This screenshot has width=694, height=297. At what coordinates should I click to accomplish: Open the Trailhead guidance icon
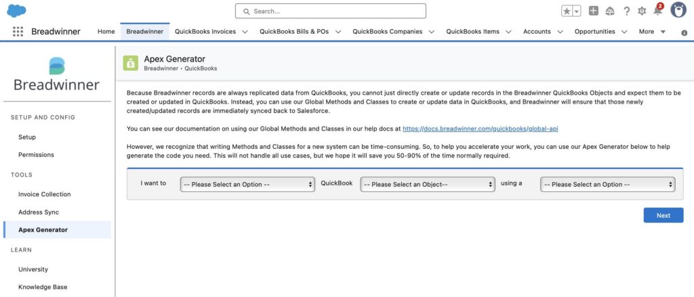point(610,11)
